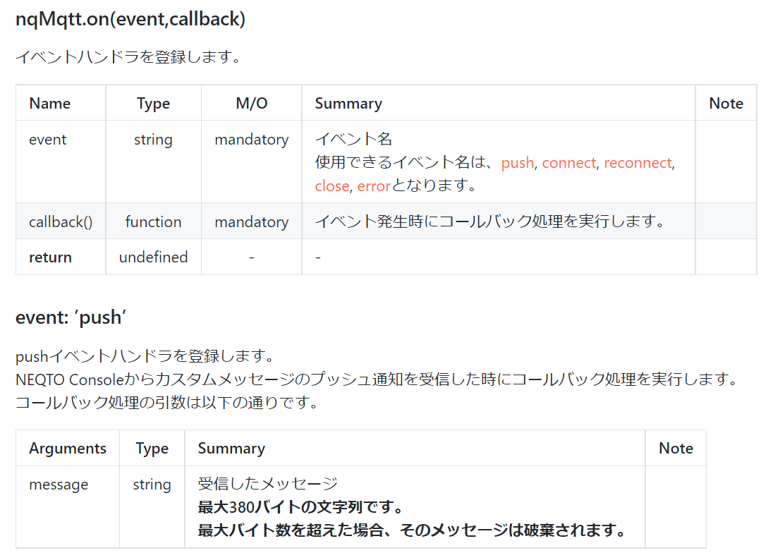Click the Arguments column header
Screen dimensions: 761x553
pos(67,448)
